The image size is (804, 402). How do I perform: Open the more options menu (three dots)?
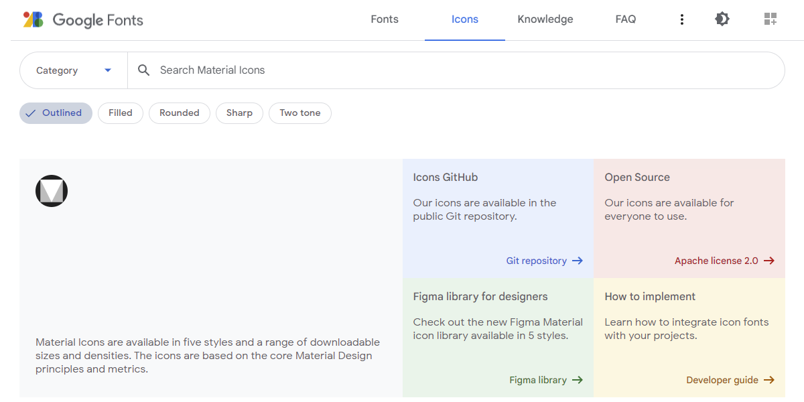point(682,19)
